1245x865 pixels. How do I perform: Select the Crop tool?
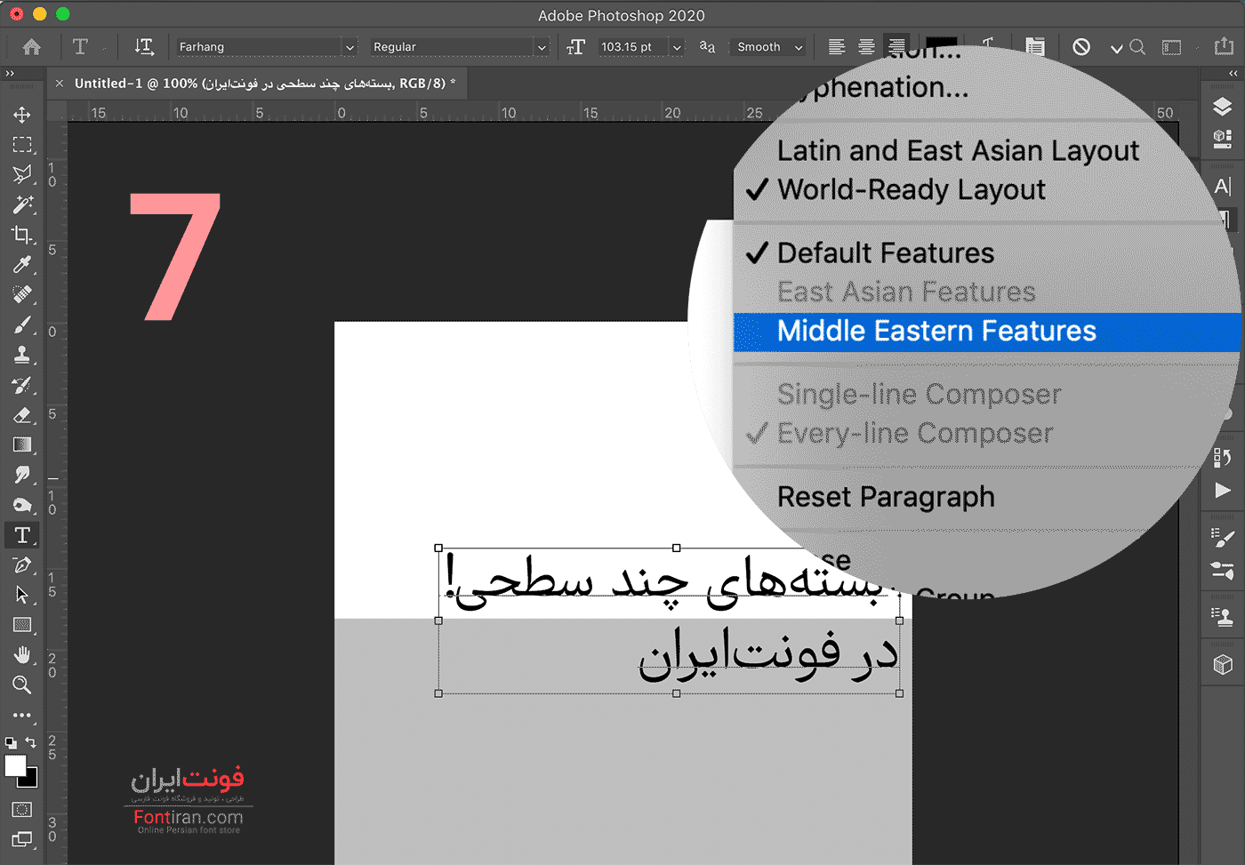click(x=22, y=235)
